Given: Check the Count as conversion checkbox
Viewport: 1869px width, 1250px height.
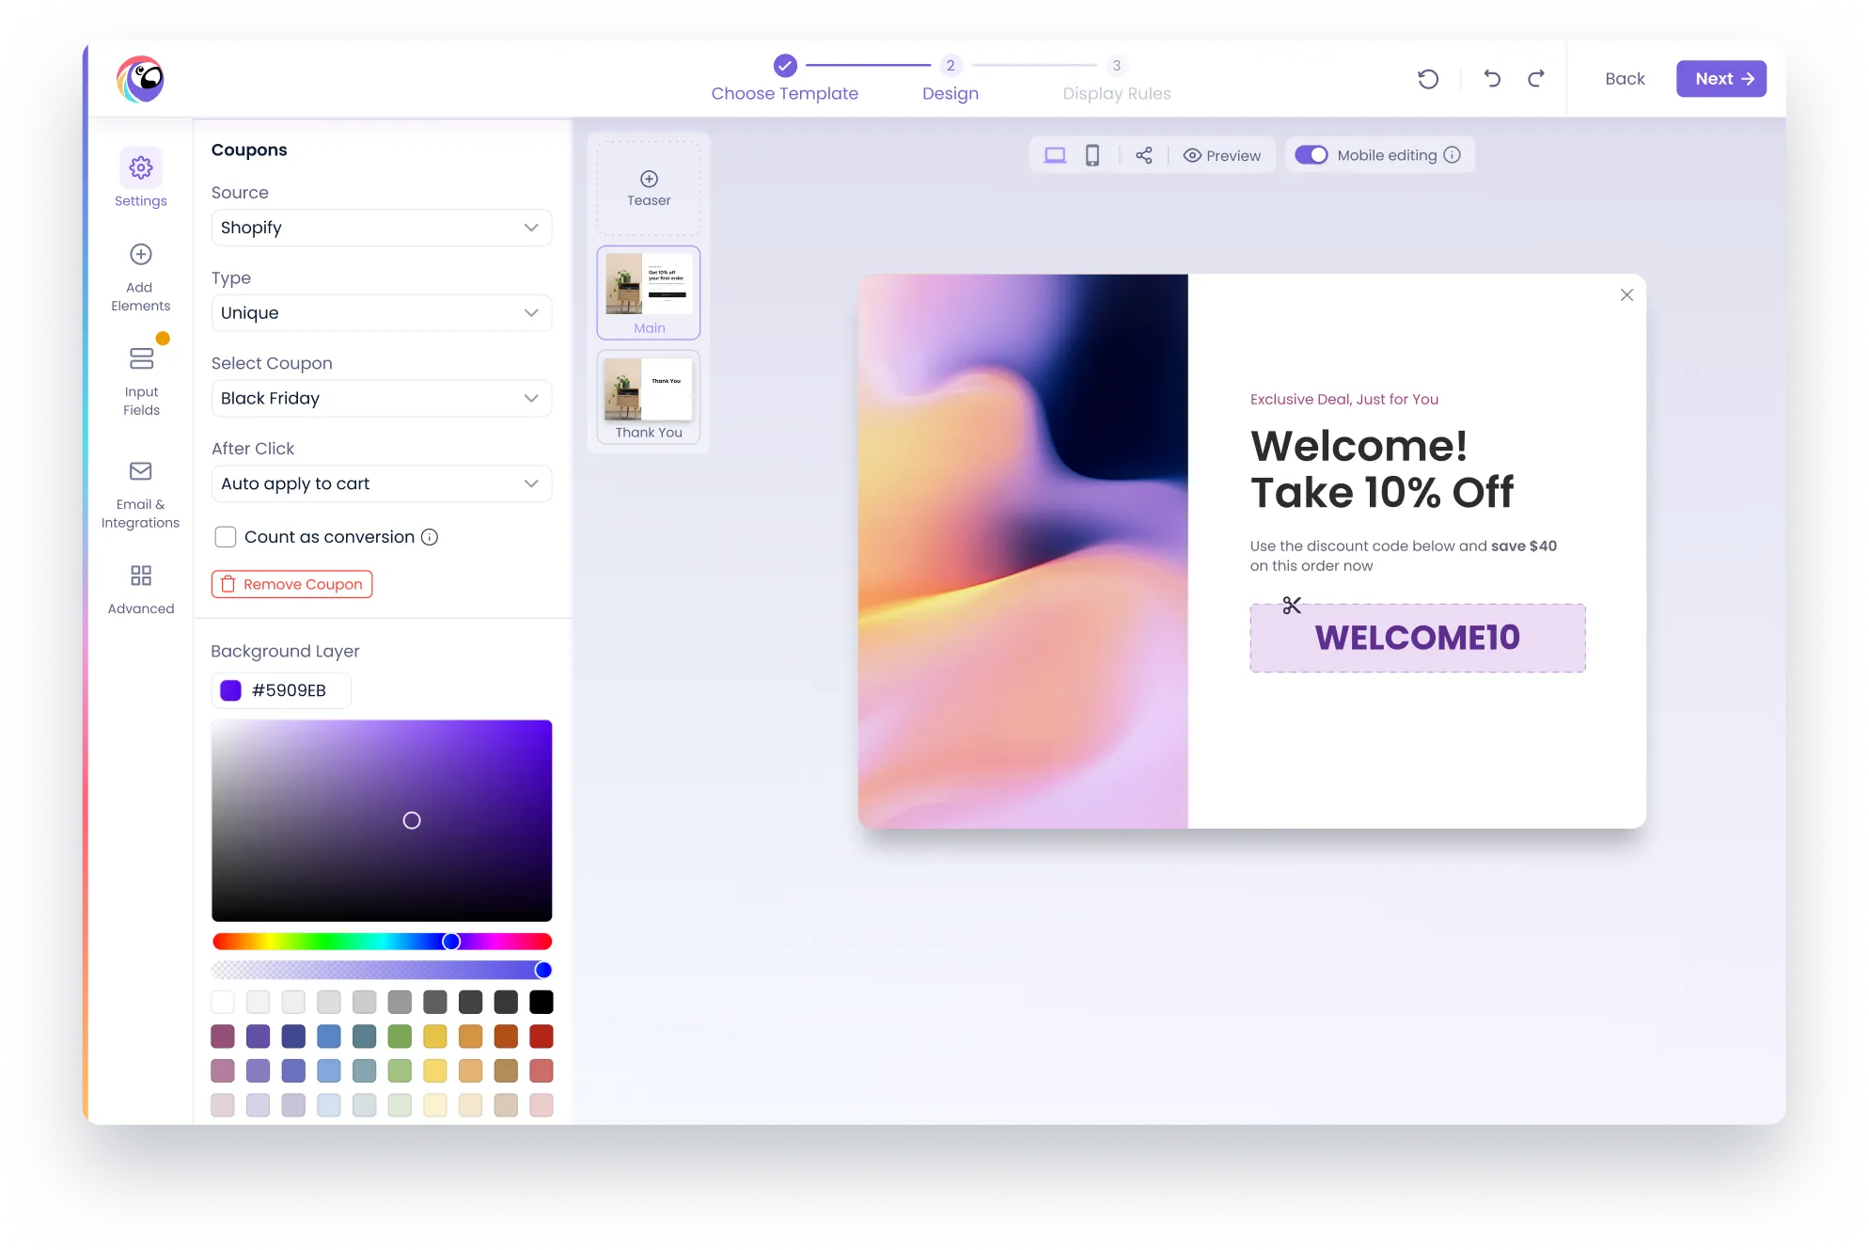Looking at the screenshot, I should [225, 537].
